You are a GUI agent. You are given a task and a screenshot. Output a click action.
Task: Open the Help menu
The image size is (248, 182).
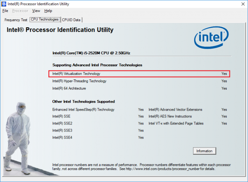click(48, 11)
